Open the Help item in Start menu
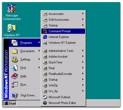This screenshot has height=110, width=123. tap(25, 76)
